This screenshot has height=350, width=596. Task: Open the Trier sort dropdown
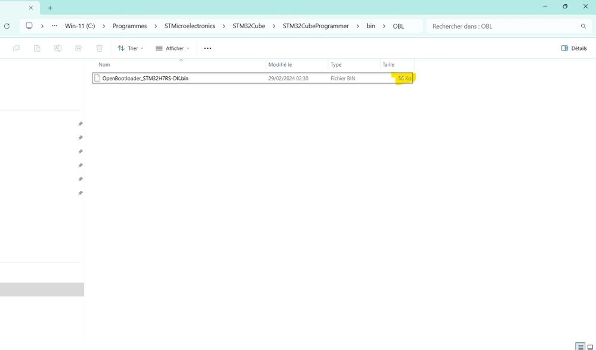point(131,48)
